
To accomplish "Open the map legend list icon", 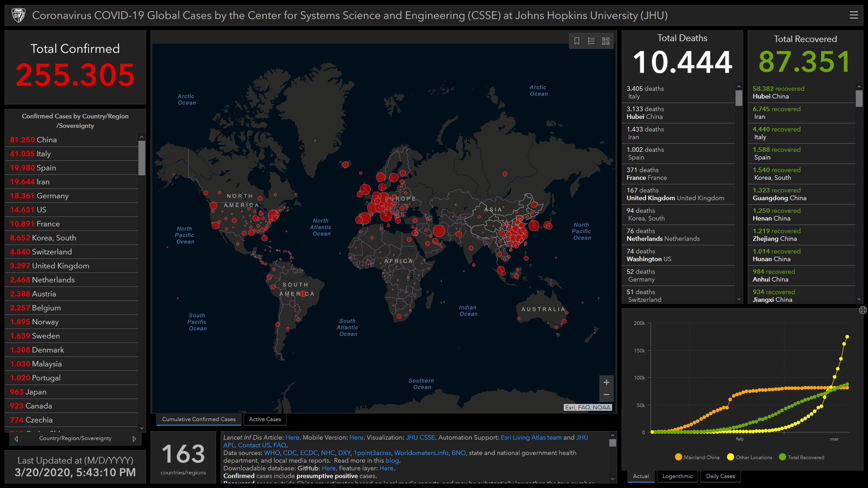I will click(591, 41).
